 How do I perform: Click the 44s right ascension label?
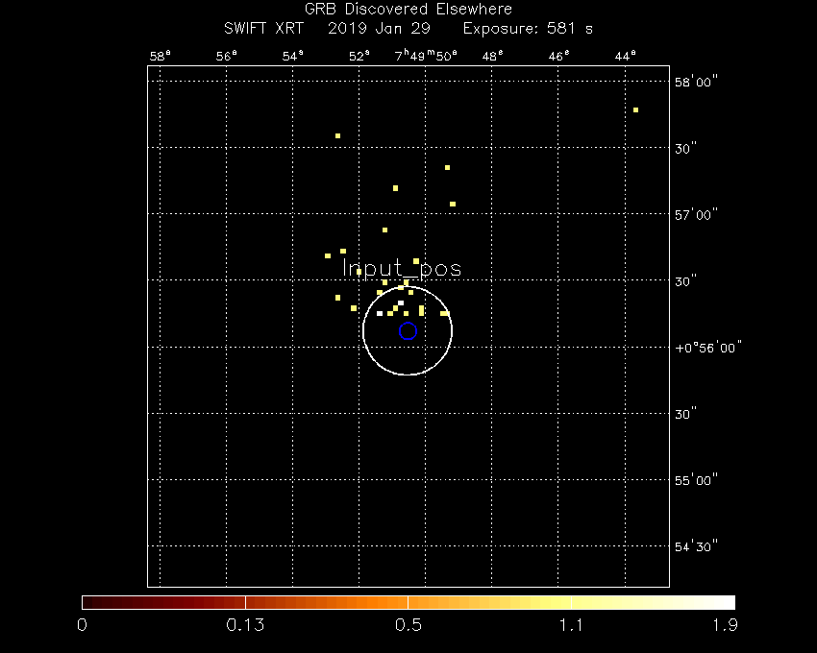[625, 56]
